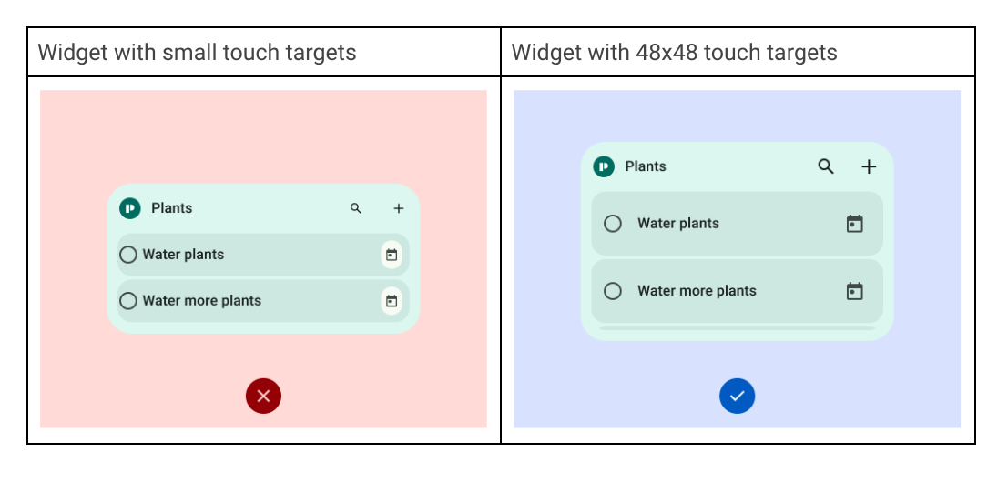Check off Water plants in the left widget
This screenshot has width=1008, height=482.
(128, 255)
